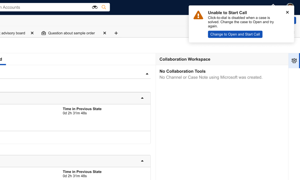The image size is (300, 180).
Task: Click the Unable to Start Call title
Action: [x=227, y=13]
